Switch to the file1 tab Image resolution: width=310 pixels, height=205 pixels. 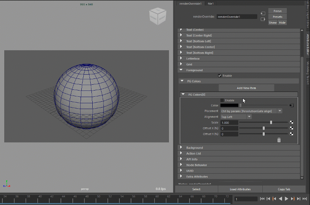211,3
